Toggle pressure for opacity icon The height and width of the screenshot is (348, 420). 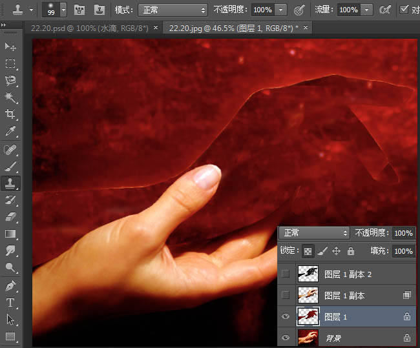(299, 10)
